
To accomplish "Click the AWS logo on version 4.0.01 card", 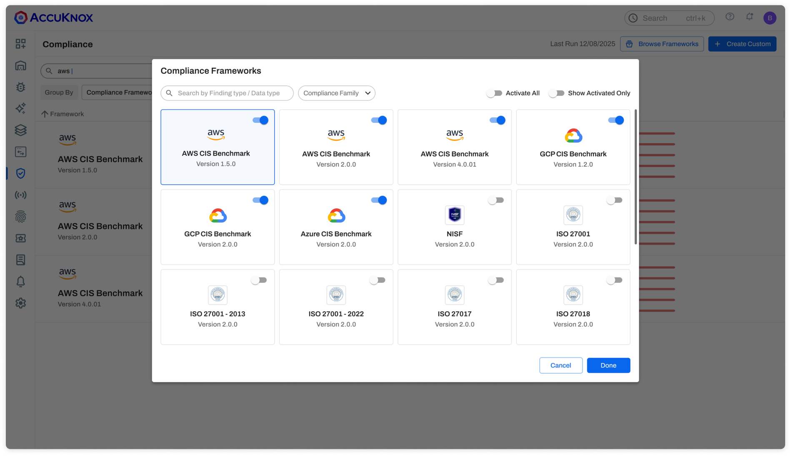I will tap(454, 135).
